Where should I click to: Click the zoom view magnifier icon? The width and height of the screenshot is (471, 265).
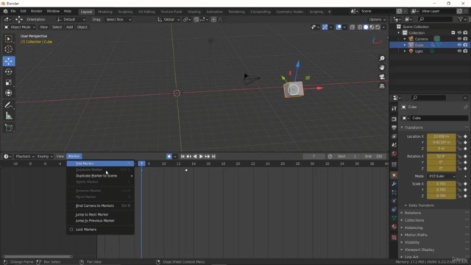(382, 58)
